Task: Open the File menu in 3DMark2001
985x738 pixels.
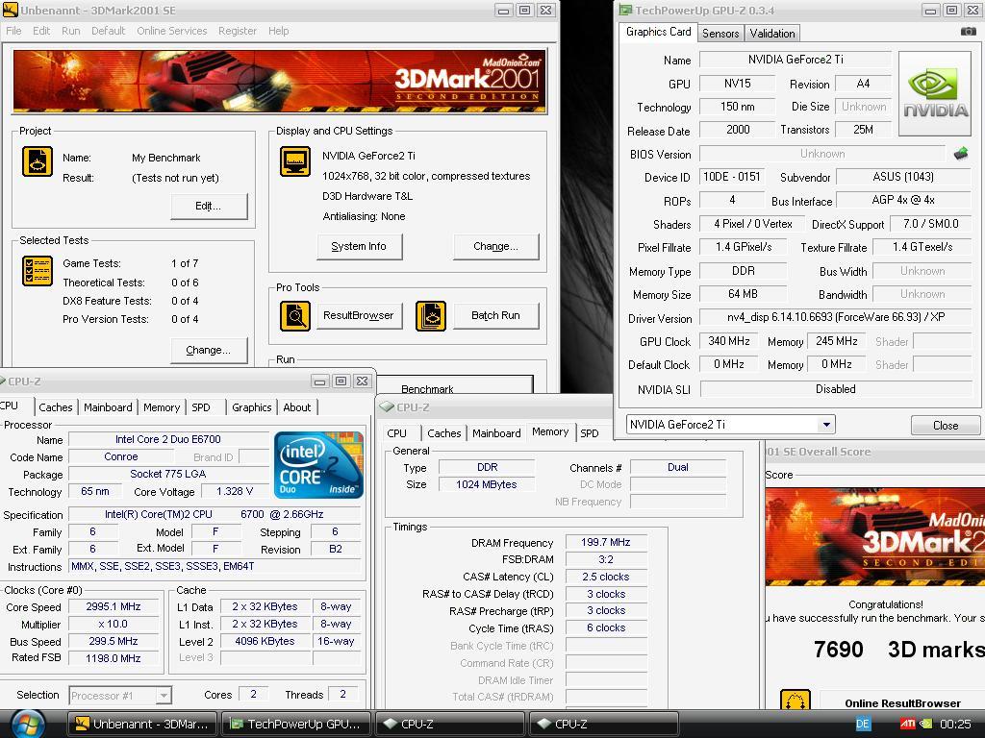Action: point(13,31)
